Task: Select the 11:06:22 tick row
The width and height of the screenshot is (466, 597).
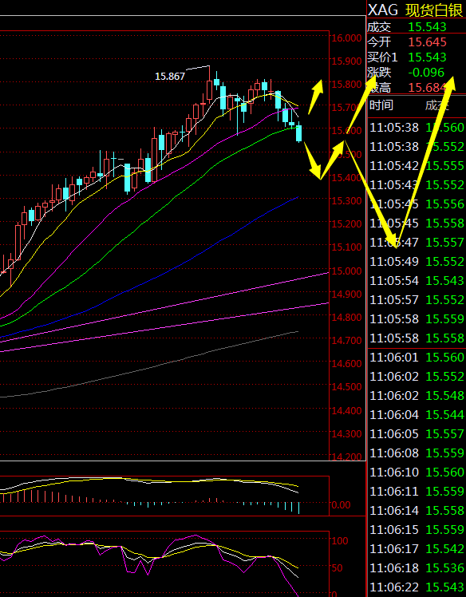Action: pyautogui.click(x=417, y=587)
